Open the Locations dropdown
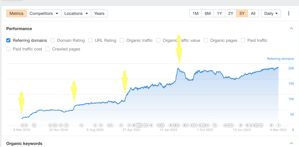299x147 pixels. [x=76, y=13]
